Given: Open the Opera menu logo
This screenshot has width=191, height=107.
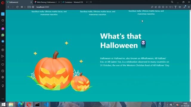Looking at the screenshot, I should click(x=3, y=2).
